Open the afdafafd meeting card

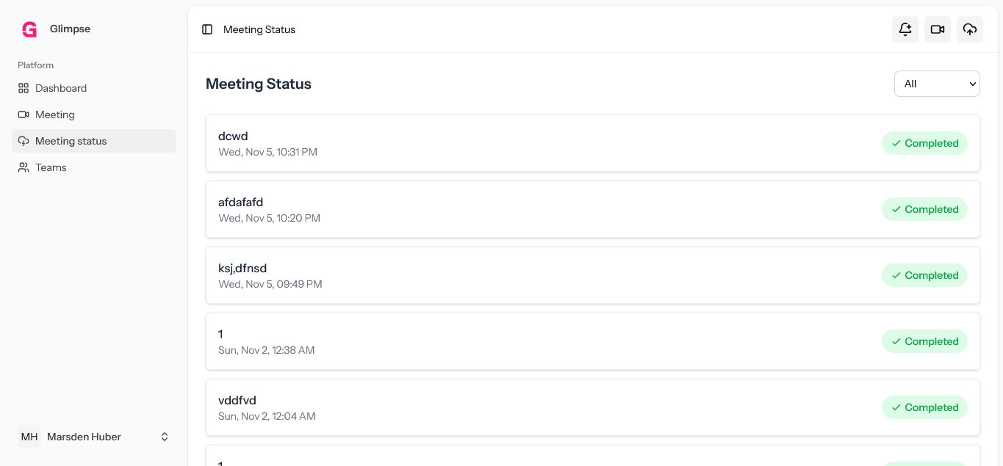coord(514,209)
